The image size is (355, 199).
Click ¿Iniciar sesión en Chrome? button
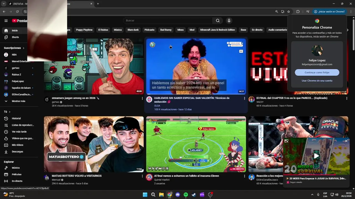coord(329,12)
